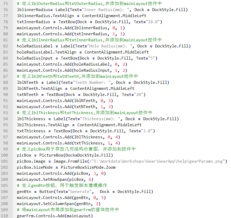This screenshot has height=218, width=231.
Task: Click the line adding txtInnerRadius to mainLayout
Action: [71, 34]
